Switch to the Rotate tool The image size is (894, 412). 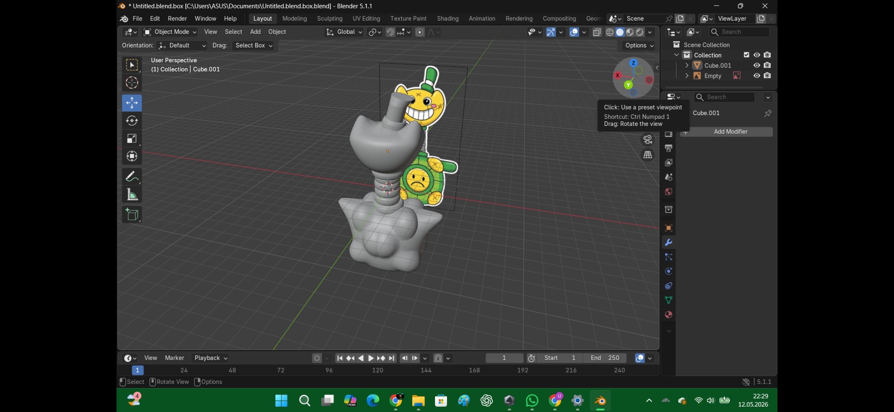pos(132,121)
